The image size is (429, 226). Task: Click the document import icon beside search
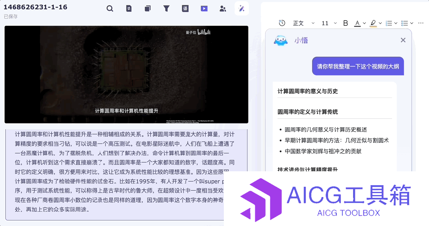[128, 9]
